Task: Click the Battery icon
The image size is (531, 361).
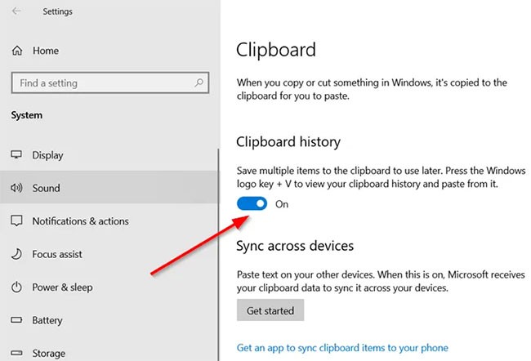Action: (x=16, y=321)
